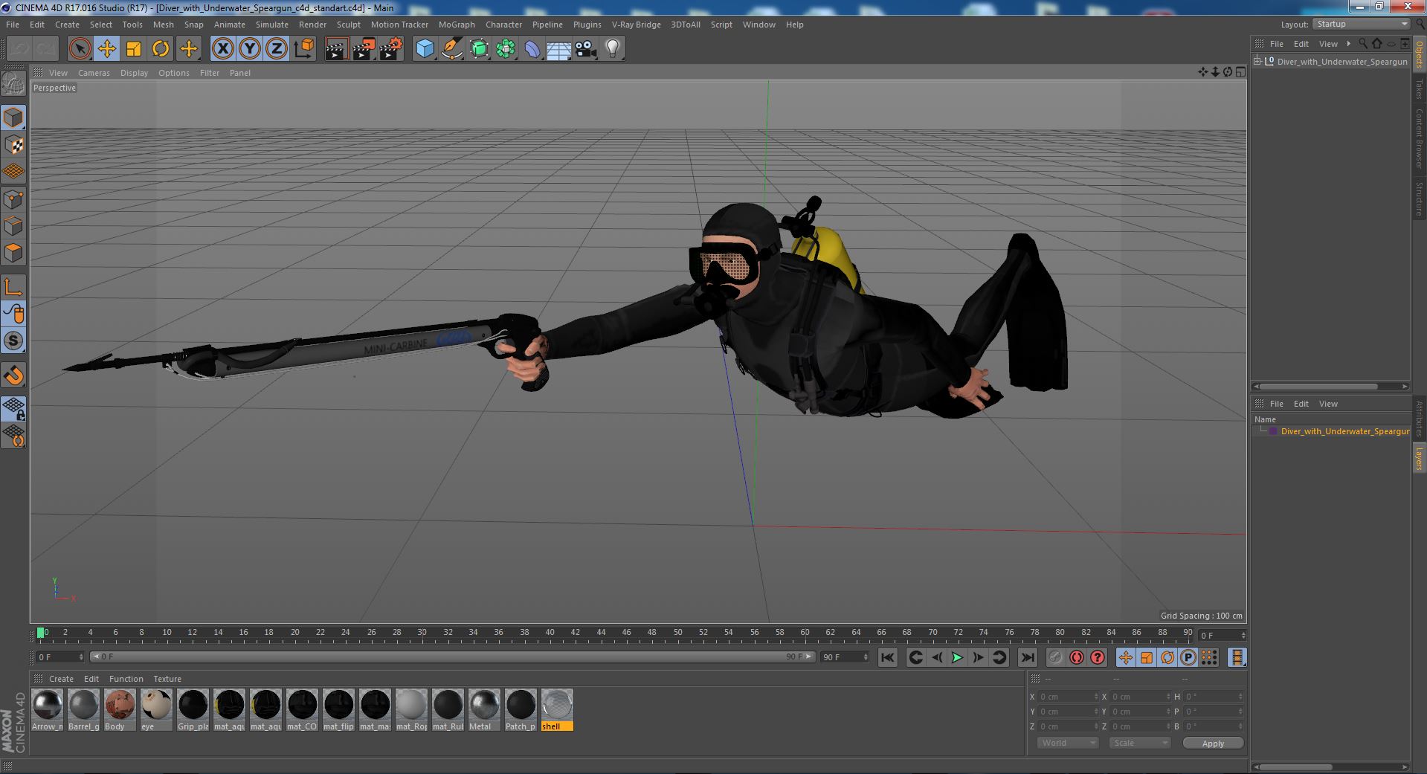Open material manager Texture menu

click(x=167, y=679)
